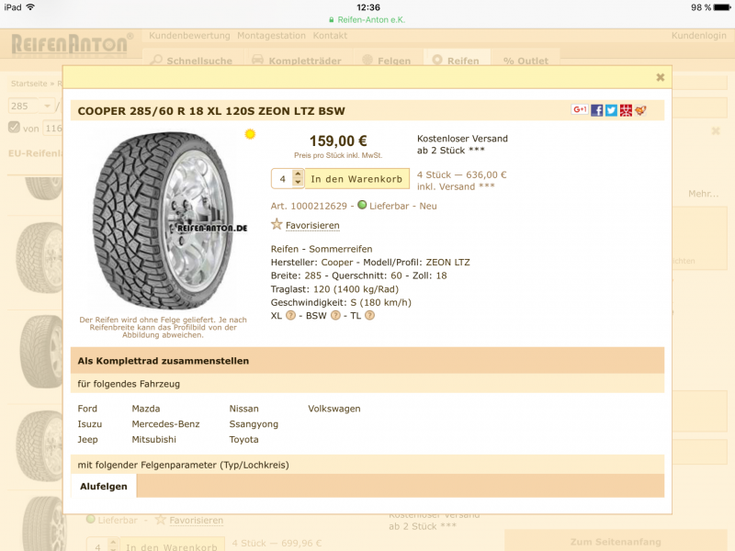Share product via Twitter icon
735x551 pixels.
[x=611, y=110]
